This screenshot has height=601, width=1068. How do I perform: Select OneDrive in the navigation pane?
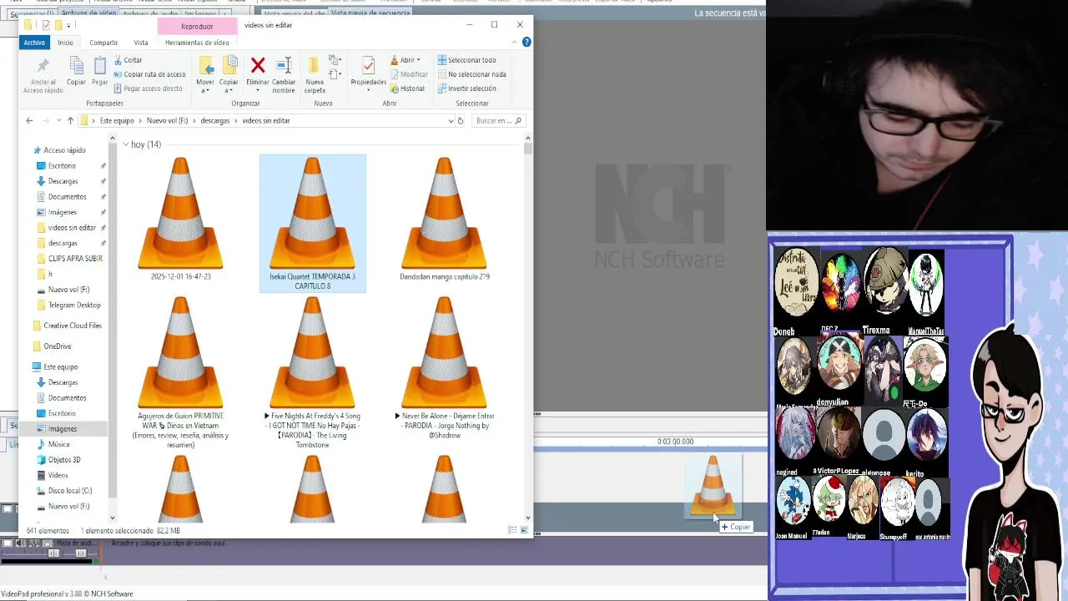[58, 346]
